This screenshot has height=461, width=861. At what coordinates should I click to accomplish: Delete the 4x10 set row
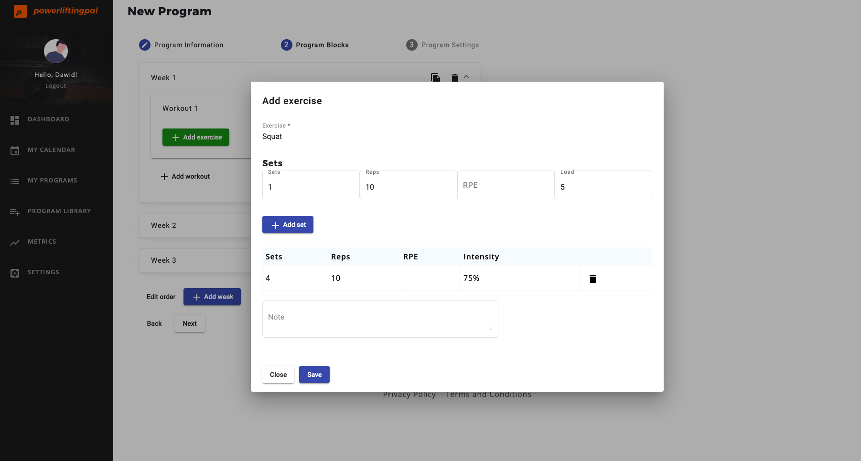[x=593, y=279]
